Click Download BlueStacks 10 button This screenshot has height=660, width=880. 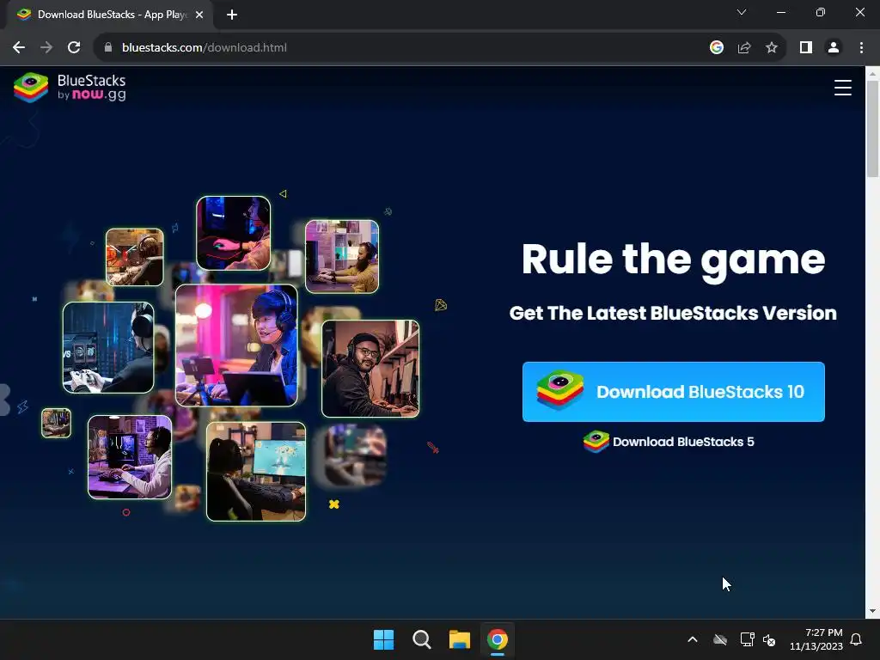(x=674, y=392)
